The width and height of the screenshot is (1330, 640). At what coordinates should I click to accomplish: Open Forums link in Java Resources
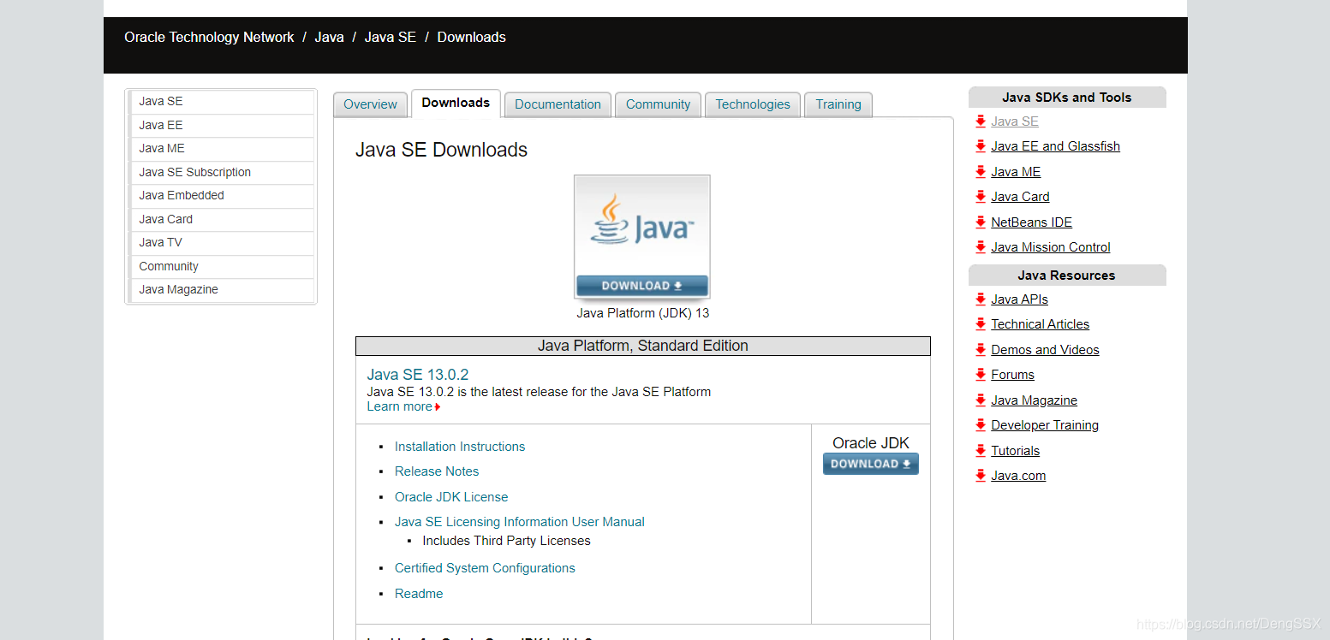1013,375
